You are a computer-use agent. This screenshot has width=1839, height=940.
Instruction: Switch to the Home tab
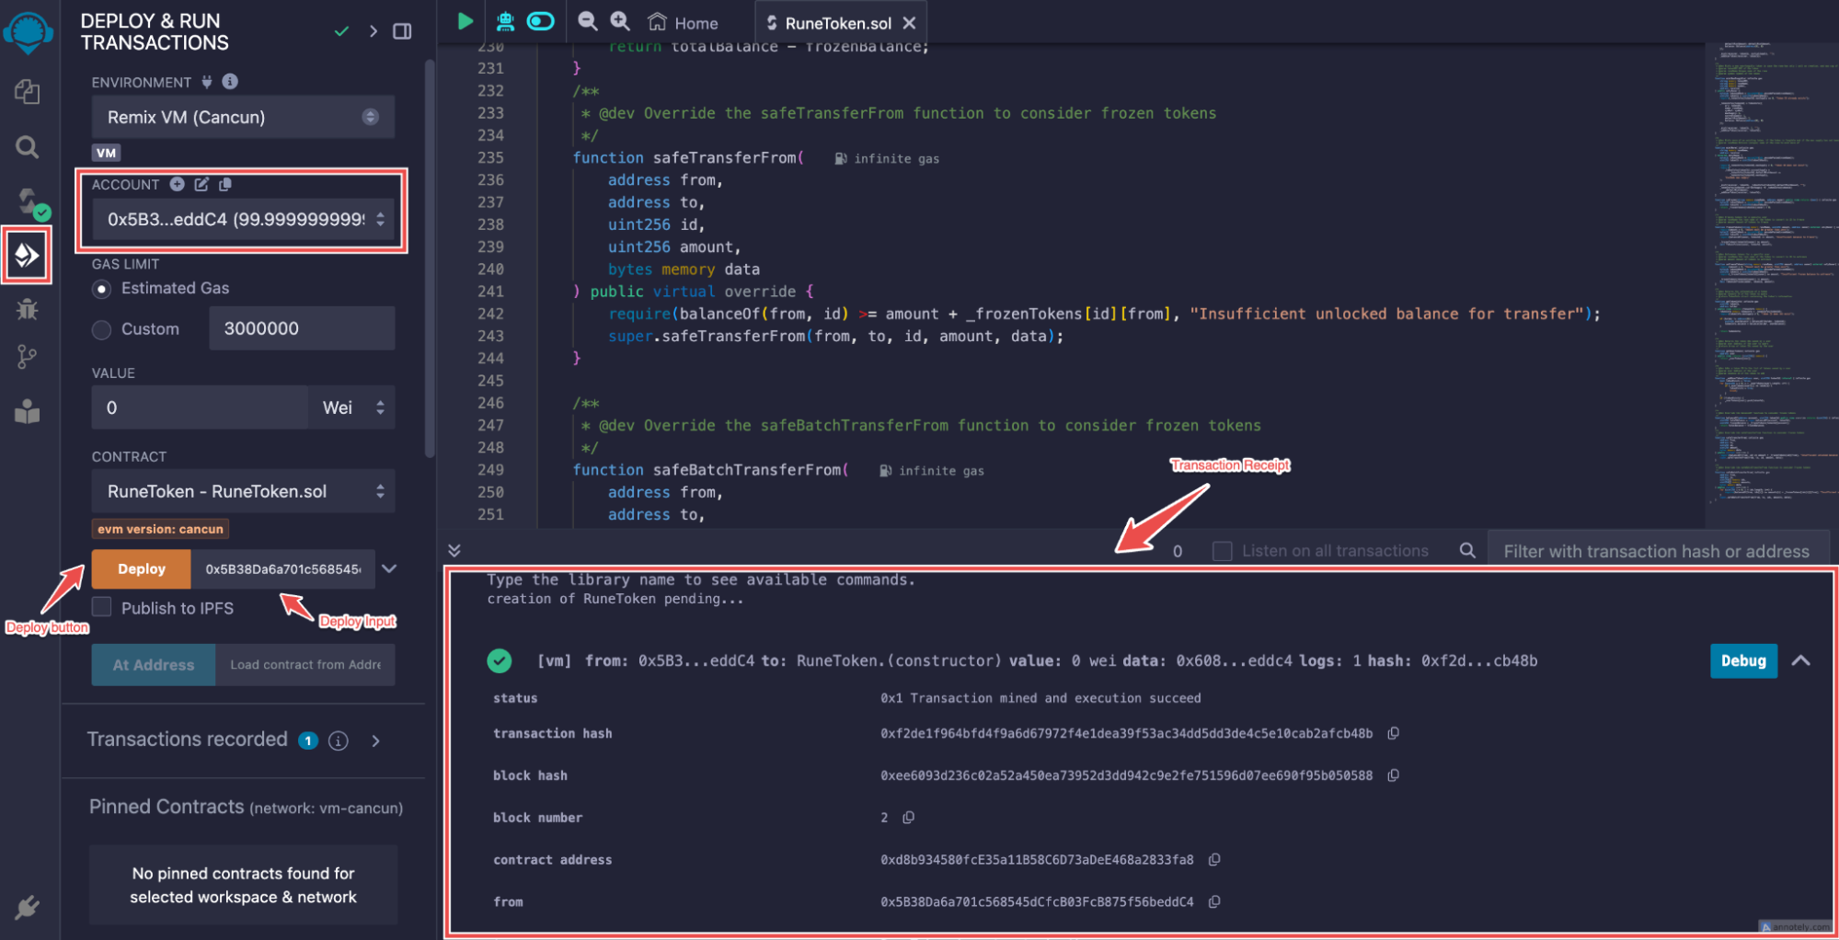coord(684,23)
